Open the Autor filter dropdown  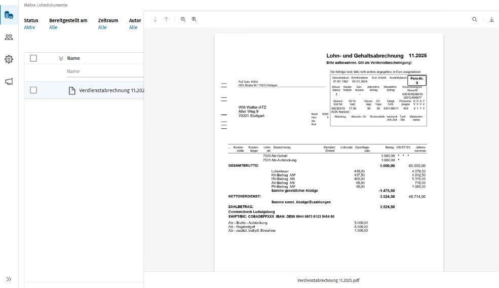pos(133,27)
